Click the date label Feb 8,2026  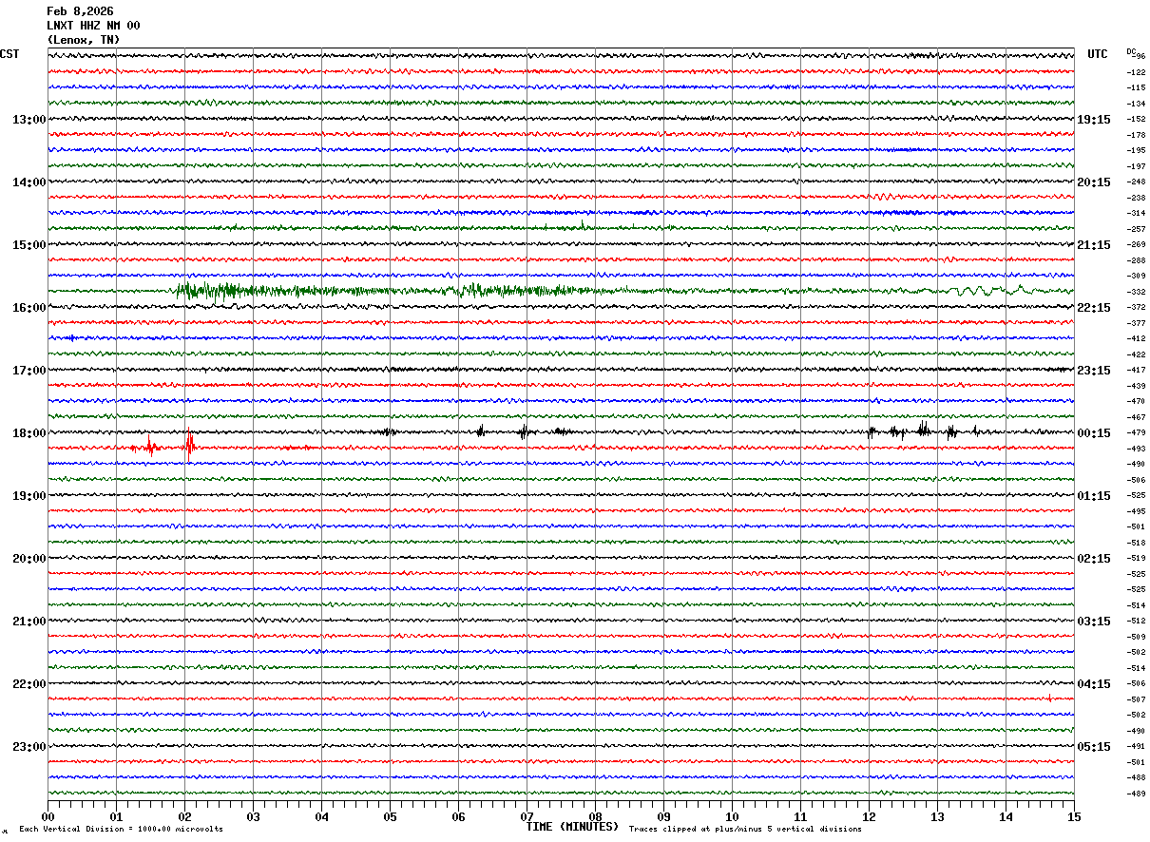80,11
